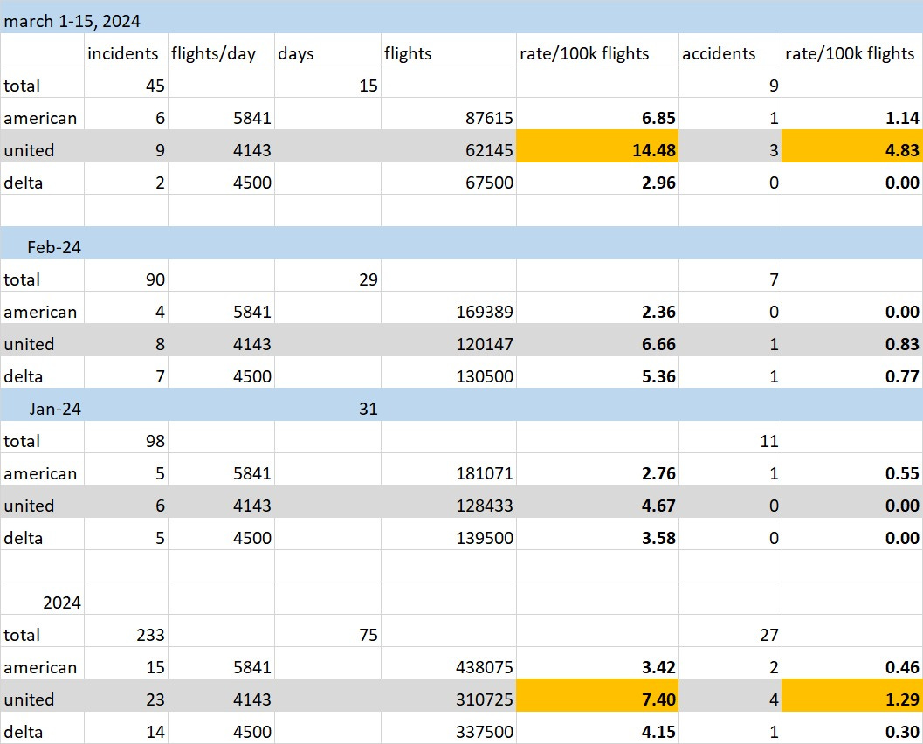Select delta accident rate cell 0.77
Image resolution: width=923 pixels, height=744 pixels.
tap(852, 373)
